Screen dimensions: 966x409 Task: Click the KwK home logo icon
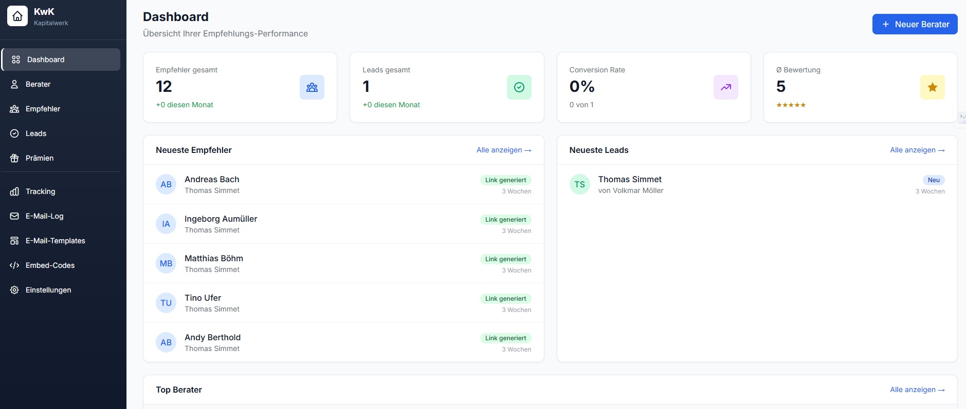(x=17, y=16)
